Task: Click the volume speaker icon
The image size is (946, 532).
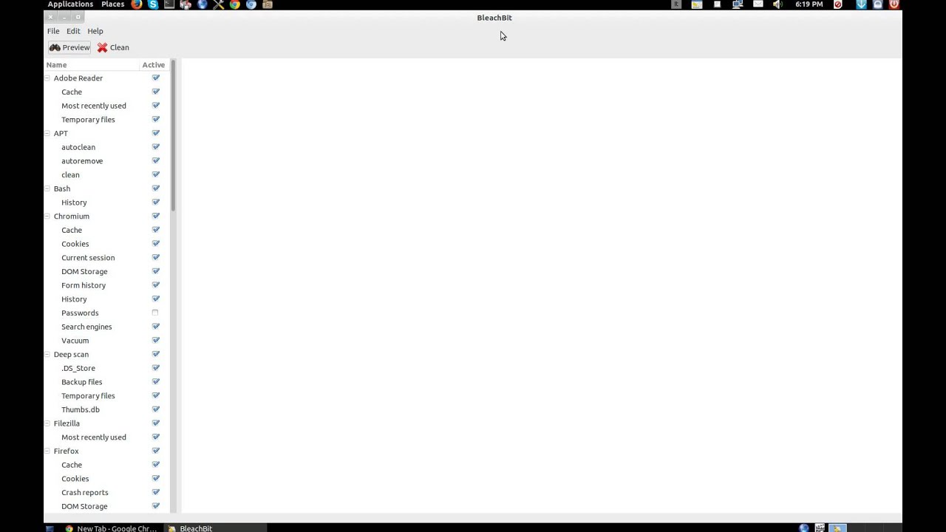Action: click(x=777, y=4)
